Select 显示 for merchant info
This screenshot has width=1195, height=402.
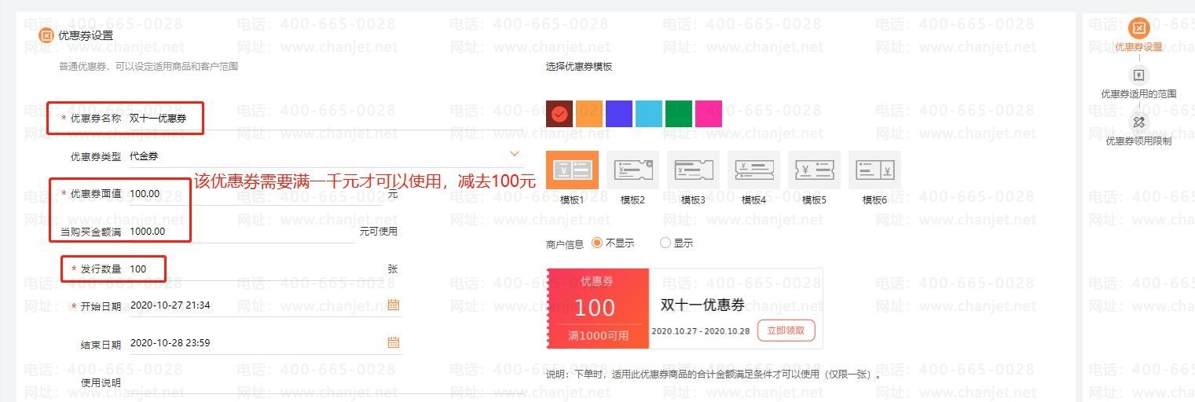[665, 243]
